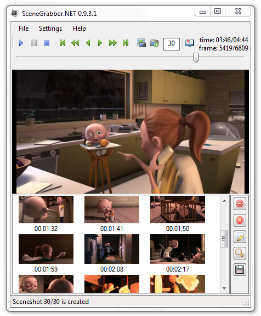Stop the video with the blue Stop button
Image resolution: width=261 pixels, height=316 pixels.
[x=47, y=43]
